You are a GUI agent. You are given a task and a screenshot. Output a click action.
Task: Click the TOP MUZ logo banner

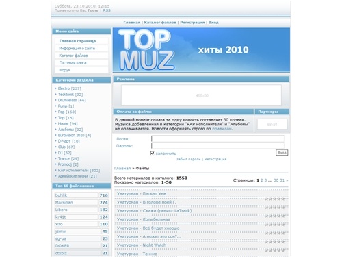pyautogui.click(x=201, y=50)
